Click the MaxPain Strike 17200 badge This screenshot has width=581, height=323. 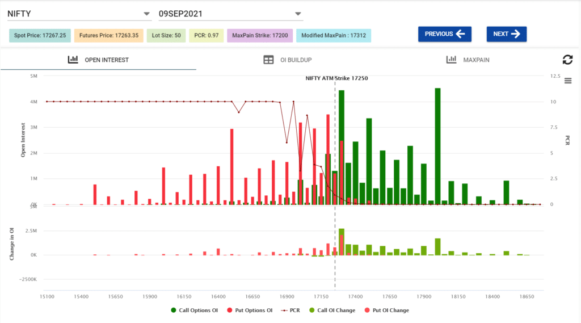pyautogui.click(x=260, y=35)
